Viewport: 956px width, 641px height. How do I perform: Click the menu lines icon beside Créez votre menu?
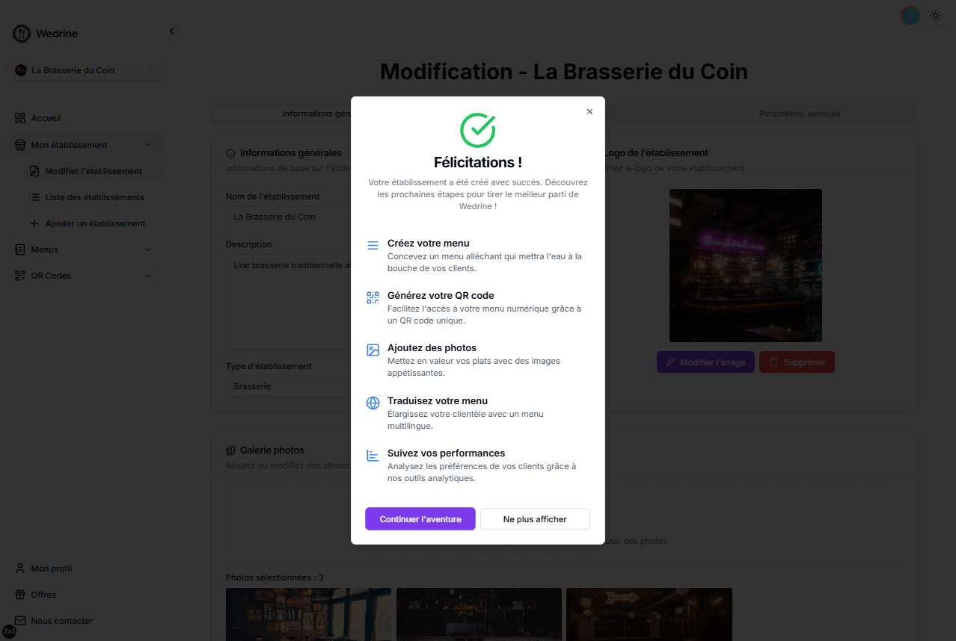coord(373,245)
